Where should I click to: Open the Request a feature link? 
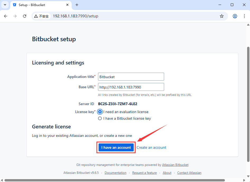145,173
